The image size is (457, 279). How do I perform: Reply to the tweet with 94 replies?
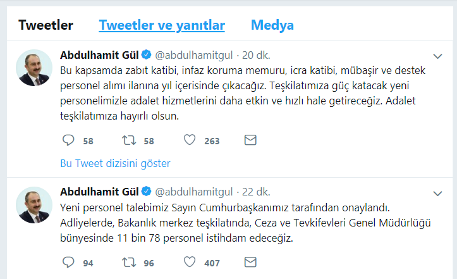pos(68,263)
